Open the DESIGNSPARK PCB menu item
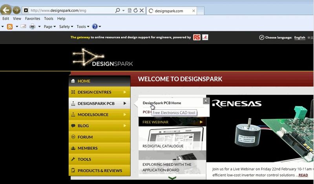The width and height of the screenshot is (314, 184). coord(100,103)
